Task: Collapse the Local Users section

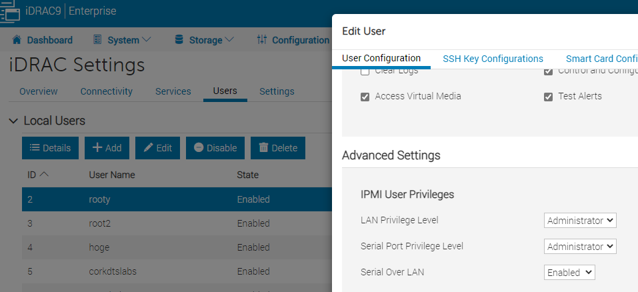Action: [13, 121]
